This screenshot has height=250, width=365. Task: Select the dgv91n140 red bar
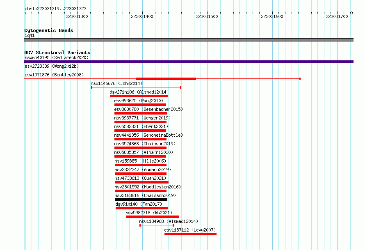[x=142, y=208]
